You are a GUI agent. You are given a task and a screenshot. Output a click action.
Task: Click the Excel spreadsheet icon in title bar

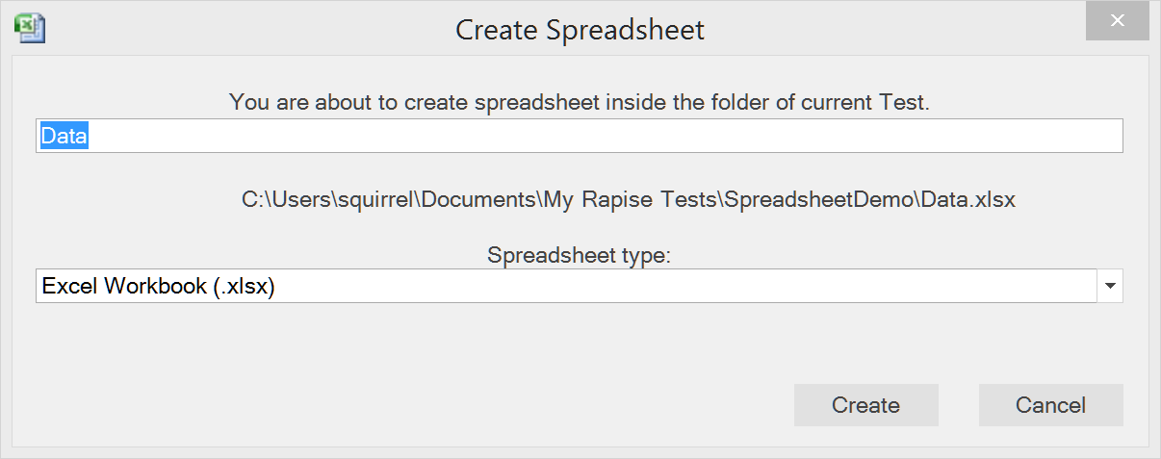pyautogui.click(x=31, y=29)
